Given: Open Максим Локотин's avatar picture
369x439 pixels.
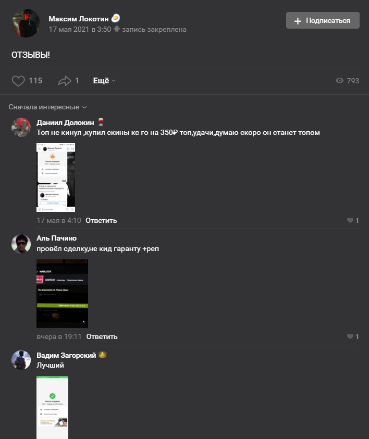Looking at the screenshot, I should (26, 23).
